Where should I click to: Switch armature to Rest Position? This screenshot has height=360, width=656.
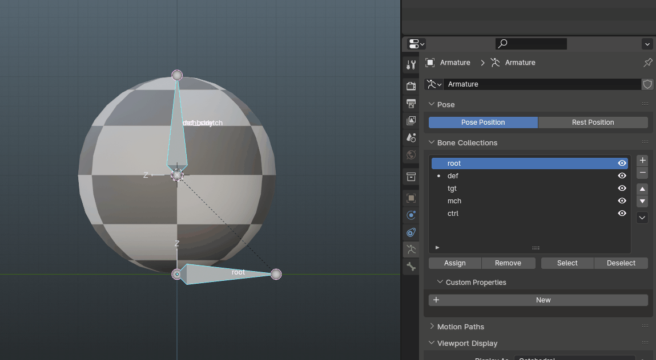click(593, 122)
